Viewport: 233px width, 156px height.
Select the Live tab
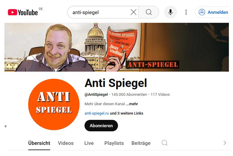coord(89,143)
